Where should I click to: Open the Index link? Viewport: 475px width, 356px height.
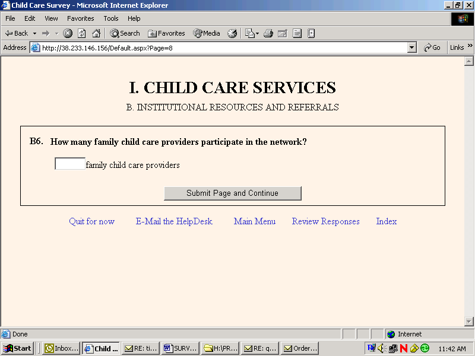coord(387,221)
